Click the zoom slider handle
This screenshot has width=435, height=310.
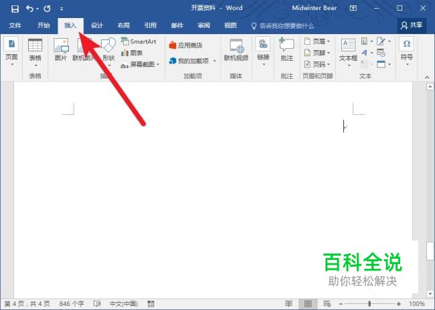click(x=369, y=304)
